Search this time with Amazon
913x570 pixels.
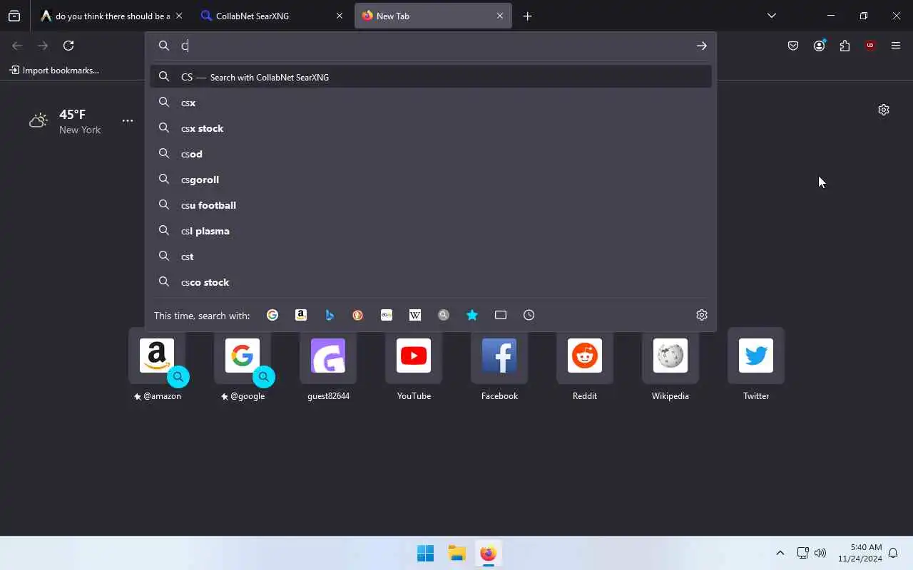301,315
